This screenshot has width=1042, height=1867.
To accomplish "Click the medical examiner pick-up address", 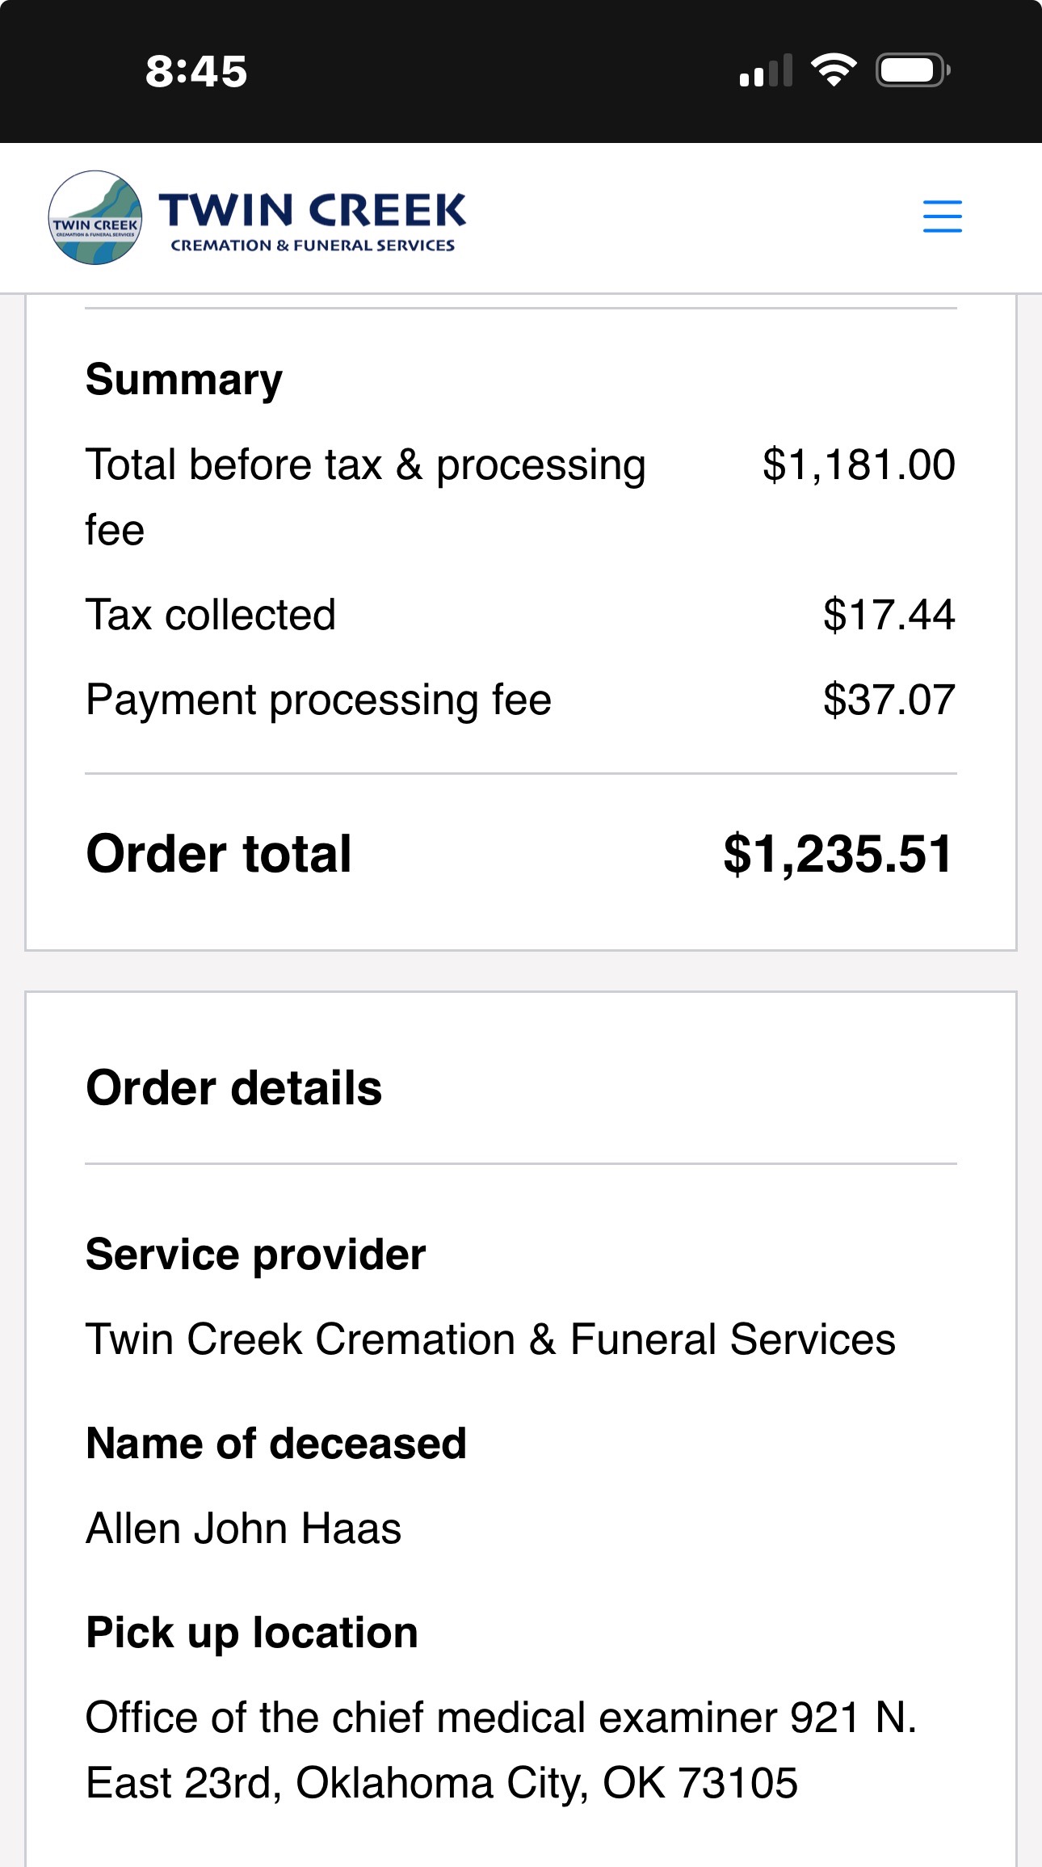I will pos(501,1750).
